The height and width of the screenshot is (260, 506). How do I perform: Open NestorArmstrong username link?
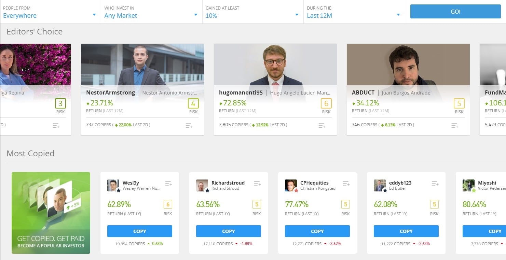coord(110,92)
